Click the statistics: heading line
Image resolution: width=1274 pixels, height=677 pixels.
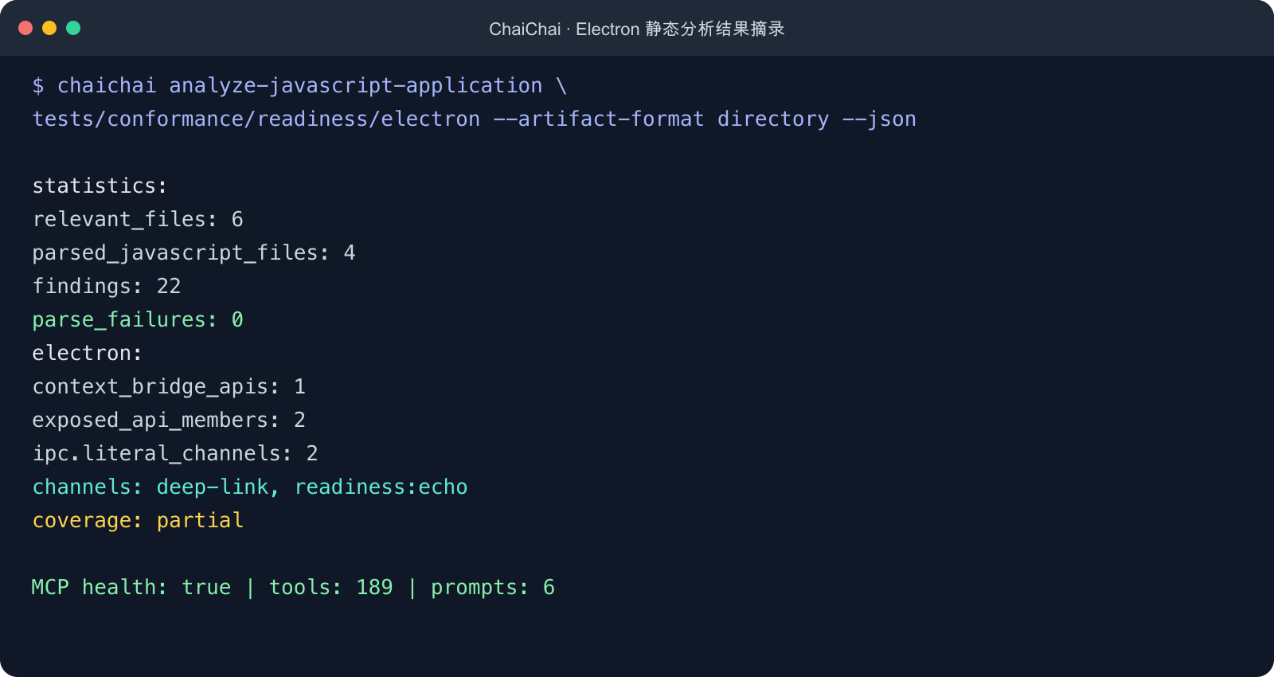(x=100, y=186)
